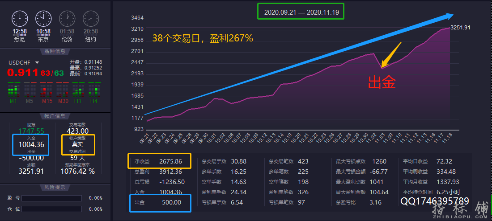Click the New York (纽约) clock icon

[91, 19]
